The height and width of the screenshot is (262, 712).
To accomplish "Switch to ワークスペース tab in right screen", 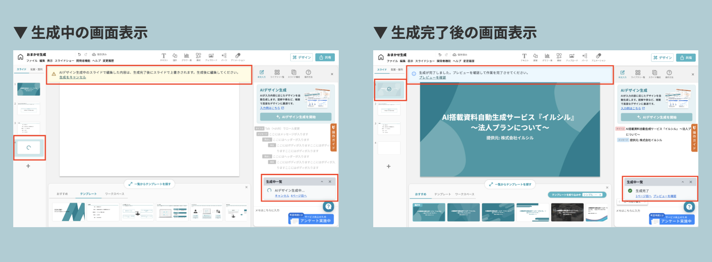I will [x=465, y=194].
